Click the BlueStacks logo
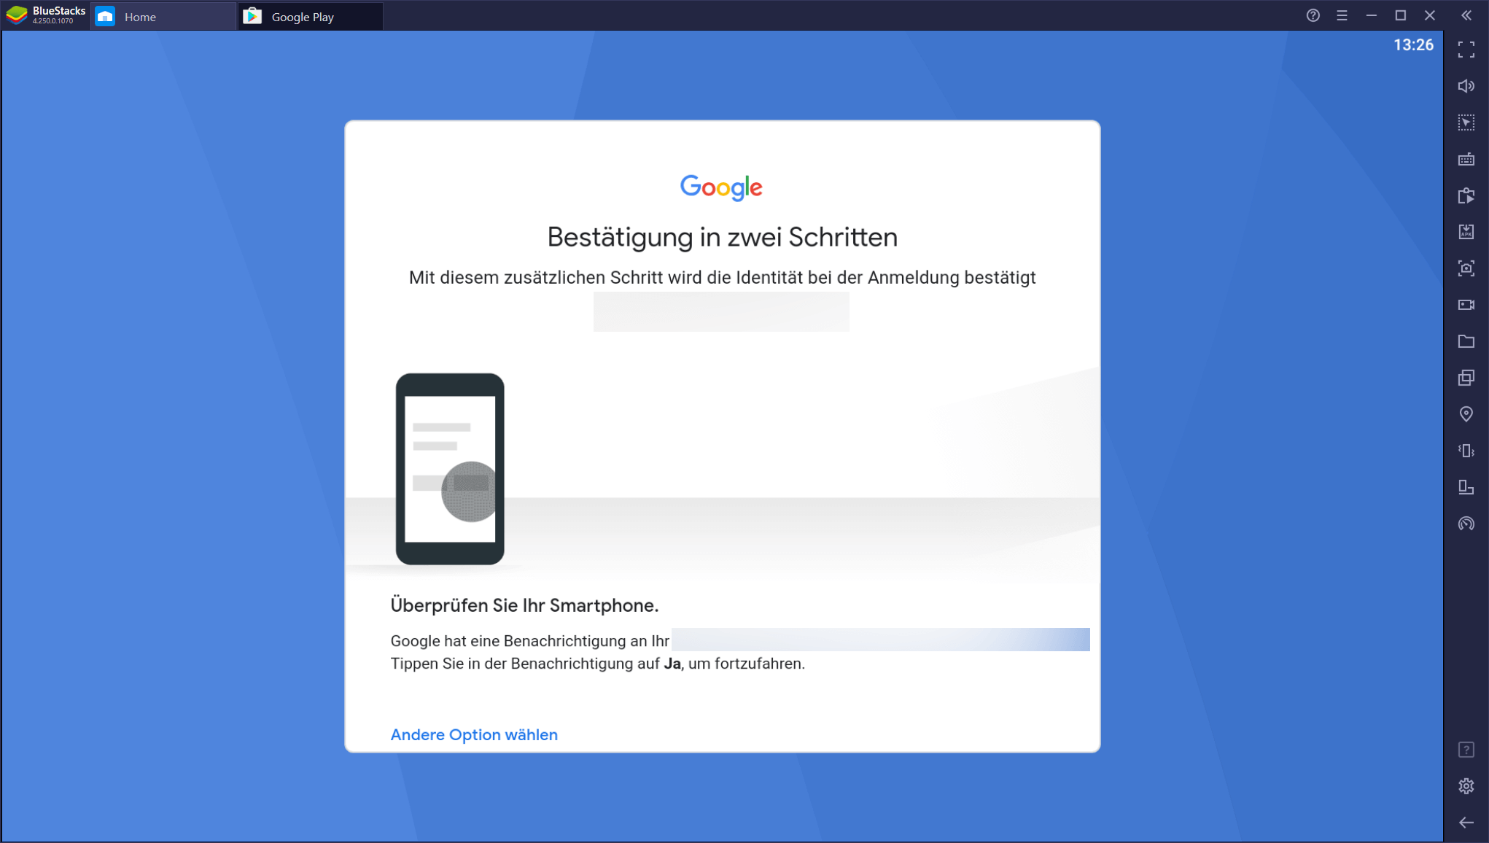 tap(18, 15)
